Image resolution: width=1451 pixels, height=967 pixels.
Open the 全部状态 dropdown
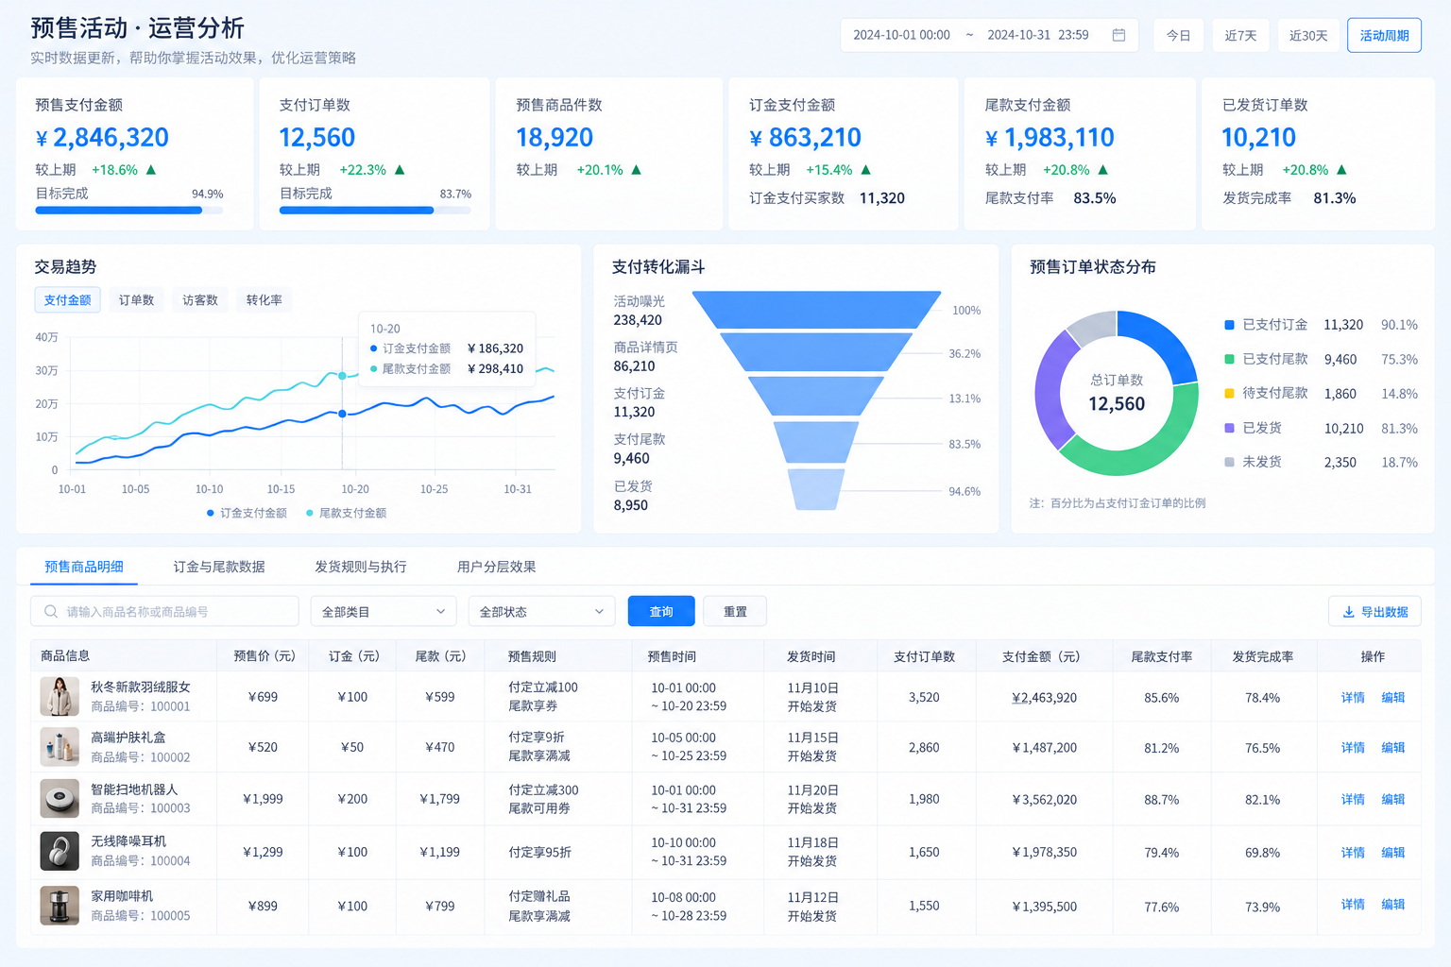(541, 612)
